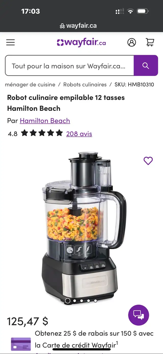Save product with the heart icon
This screenshot has height=354, width=163.
point(148,161)
